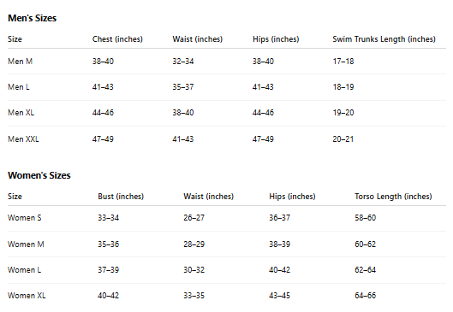The height and width of the screenshot is (312, 453).
Task: Select the Bust (inches) column header
Action: 121,197
